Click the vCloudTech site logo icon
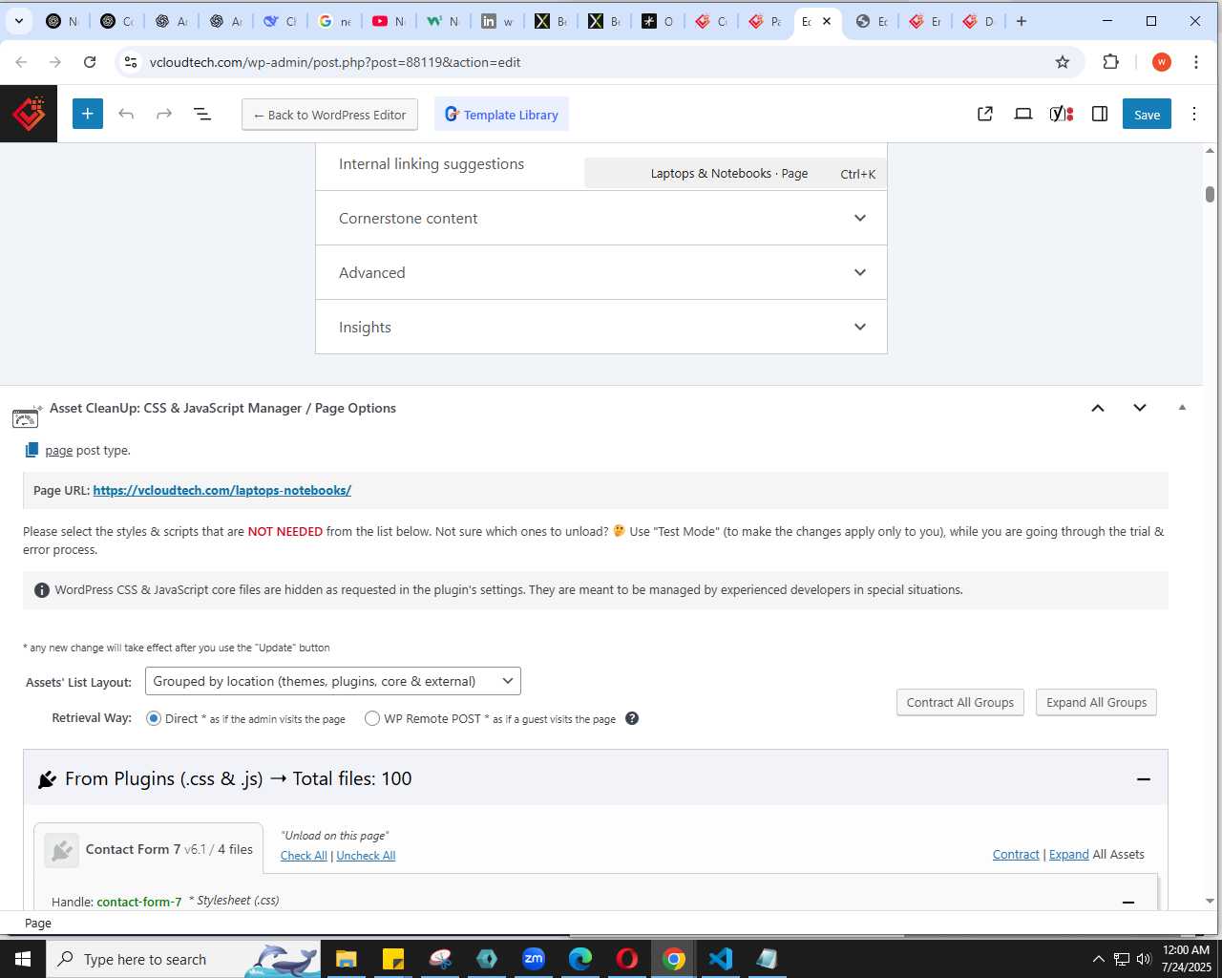 point(29,114)
